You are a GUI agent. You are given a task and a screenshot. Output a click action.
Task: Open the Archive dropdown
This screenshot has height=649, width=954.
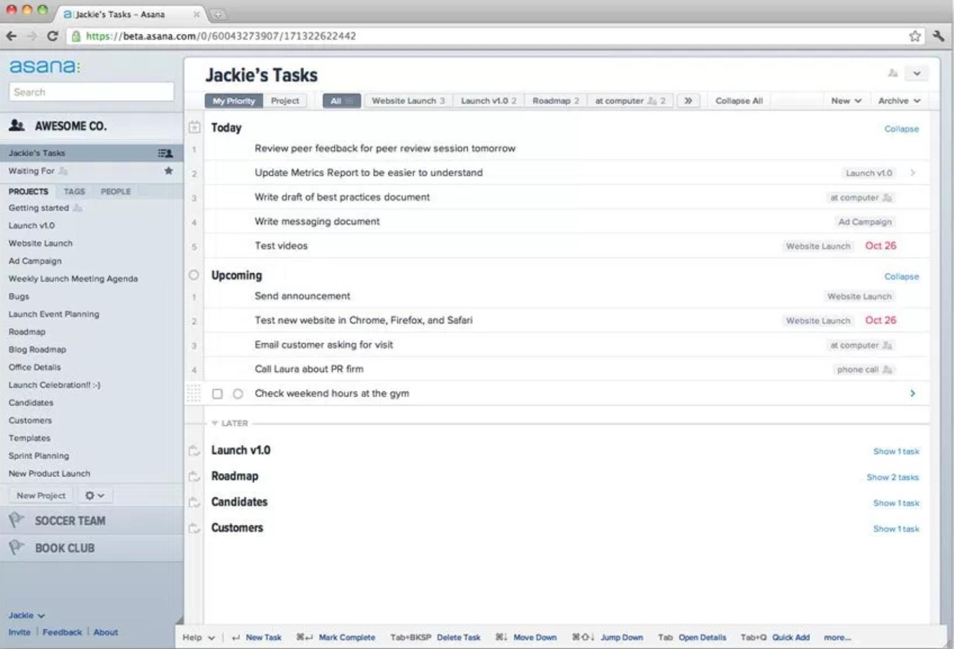click(x=899, y=101)
